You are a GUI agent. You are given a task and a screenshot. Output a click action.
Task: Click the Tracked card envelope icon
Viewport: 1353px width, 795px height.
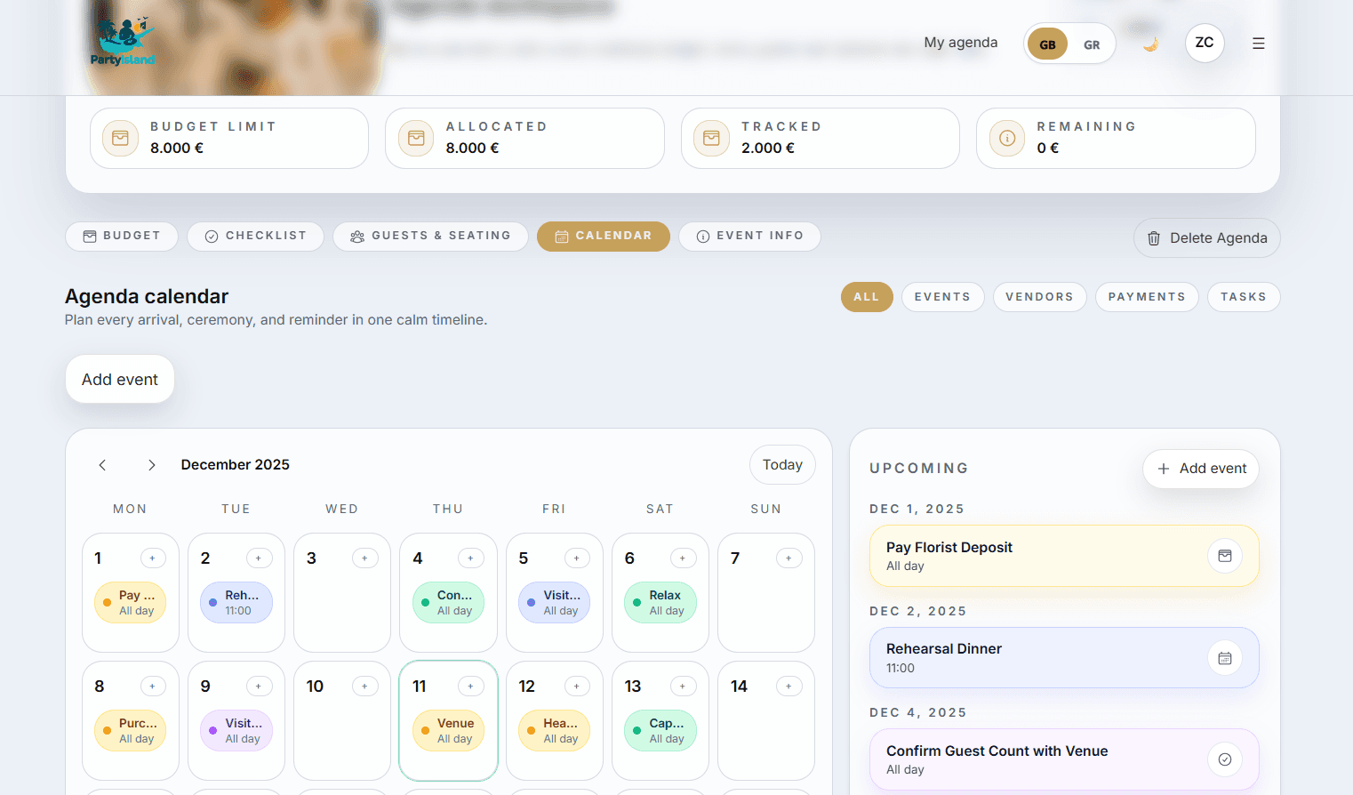click(x=711, y=138)
